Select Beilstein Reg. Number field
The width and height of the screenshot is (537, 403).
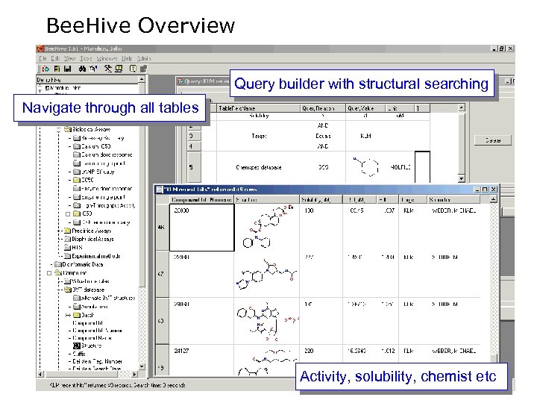tap(97, 361)
